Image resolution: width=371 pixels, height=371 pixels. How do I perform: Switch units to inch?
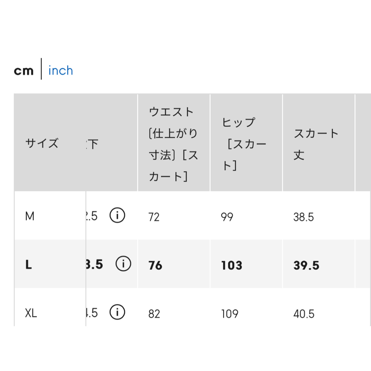click(x=60, y=70)
